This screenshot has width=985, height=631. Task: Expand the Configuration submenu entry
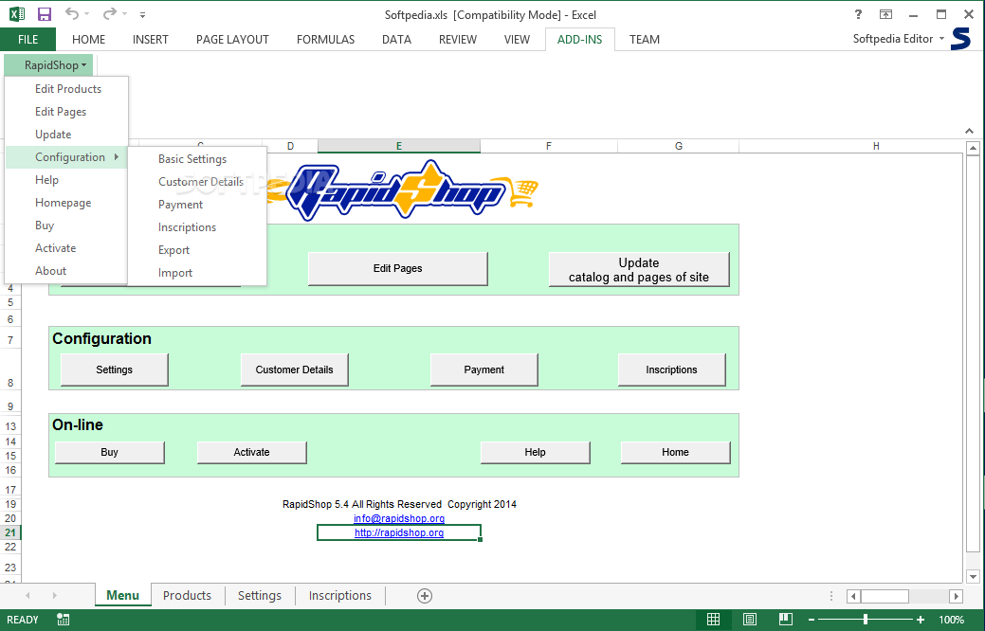coord(66,157)
